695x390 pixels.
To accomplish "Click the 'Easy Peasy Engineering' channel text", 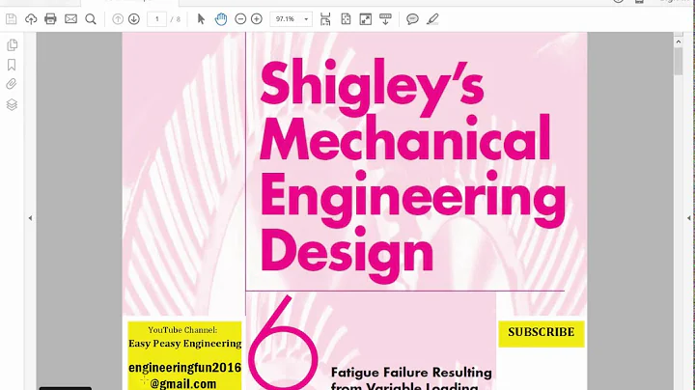I will pos(184,344).
